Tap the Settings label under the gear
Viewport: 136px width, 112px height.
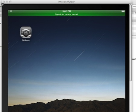coord(26,40)
